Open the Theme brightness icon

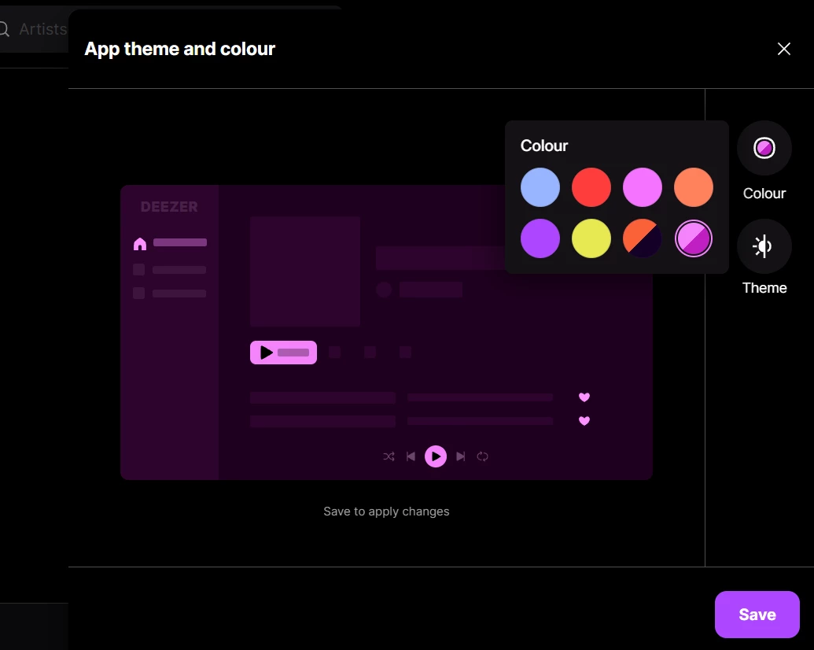tap(764, 246)
